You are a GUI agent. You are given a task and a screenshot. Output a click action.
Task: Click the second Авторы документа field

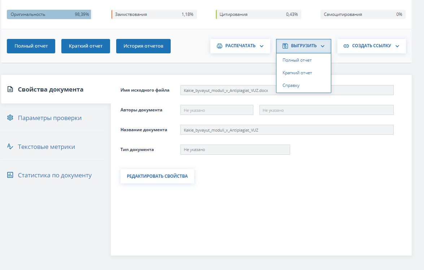[326, 110]
